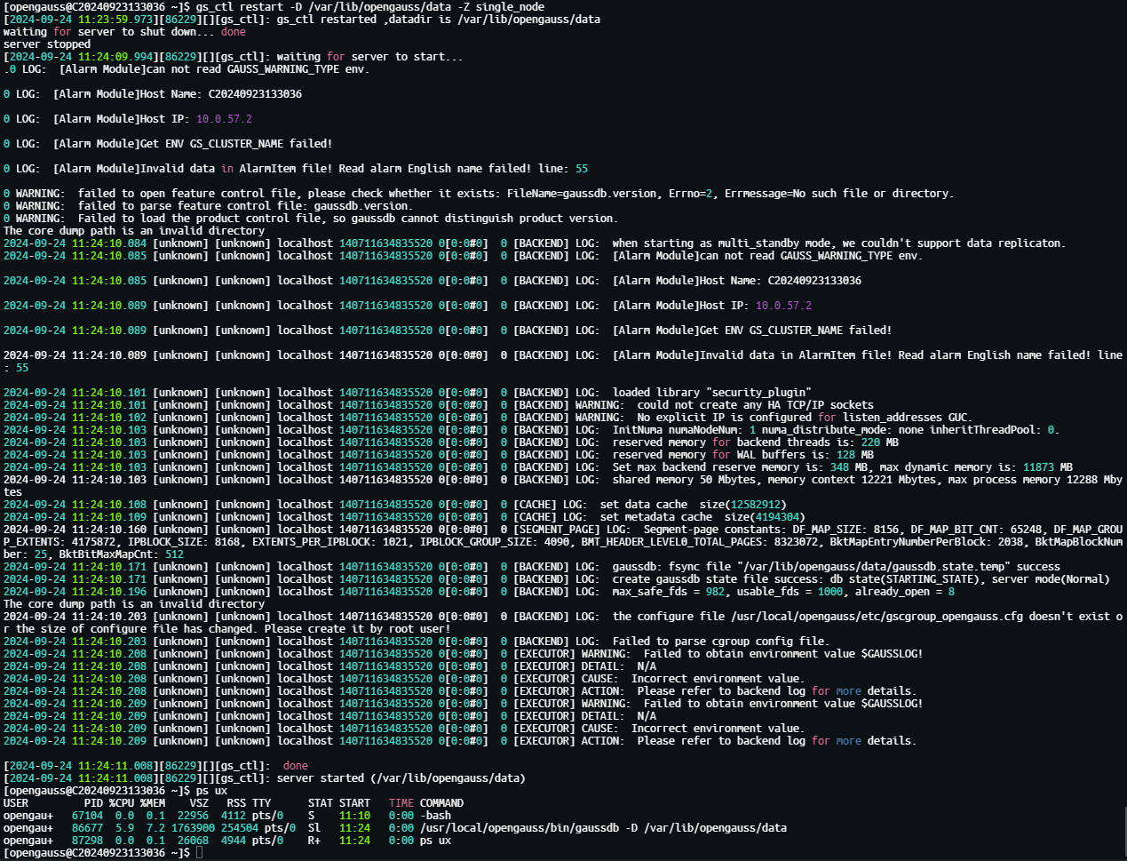The height and width of the screenshot is (861, 1127).
Task: Click the timestamp '2024-09-24 11:24:09.994'
Action: [x=81, y=56]
